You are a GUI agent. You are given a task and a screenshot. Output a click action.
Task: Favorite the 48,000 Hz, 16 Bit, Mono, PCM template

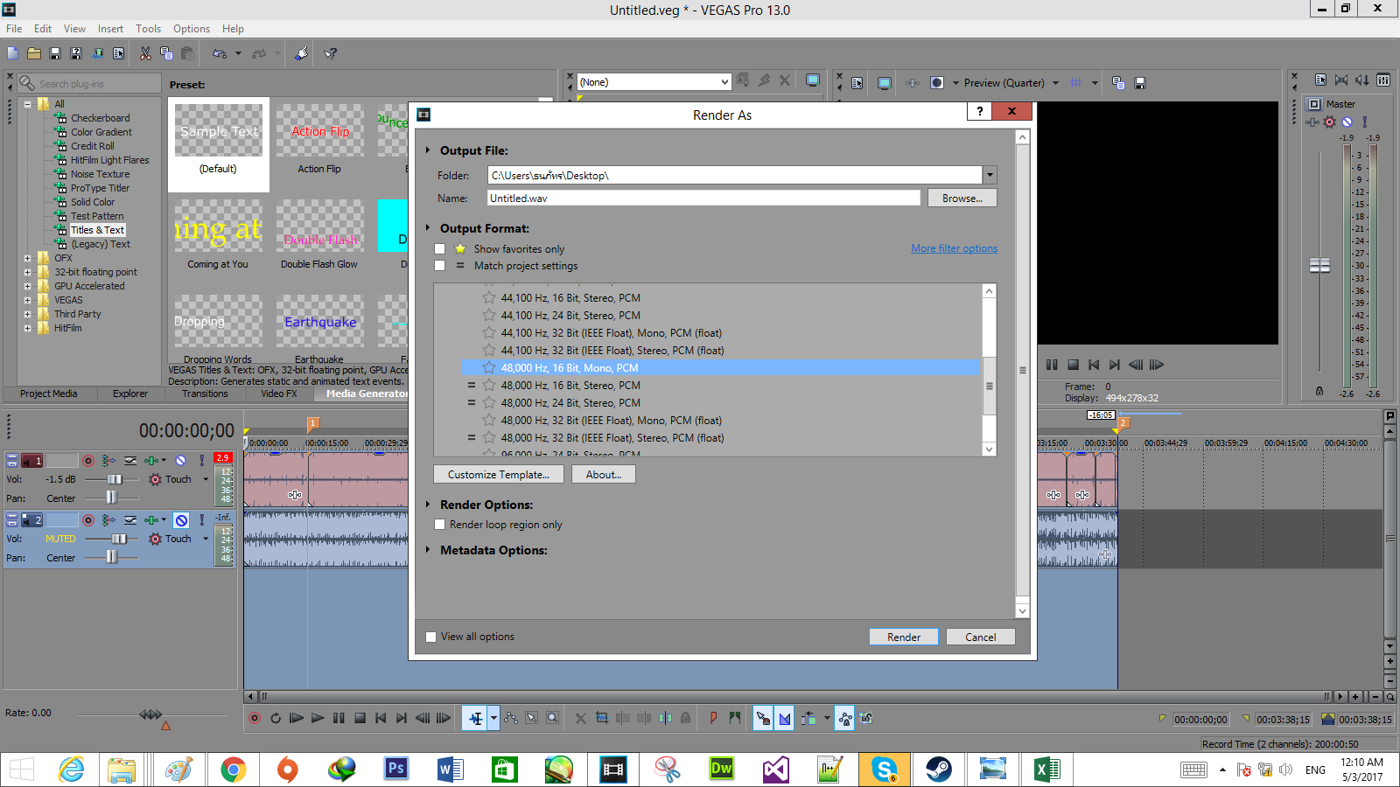[x=488, y=368]
